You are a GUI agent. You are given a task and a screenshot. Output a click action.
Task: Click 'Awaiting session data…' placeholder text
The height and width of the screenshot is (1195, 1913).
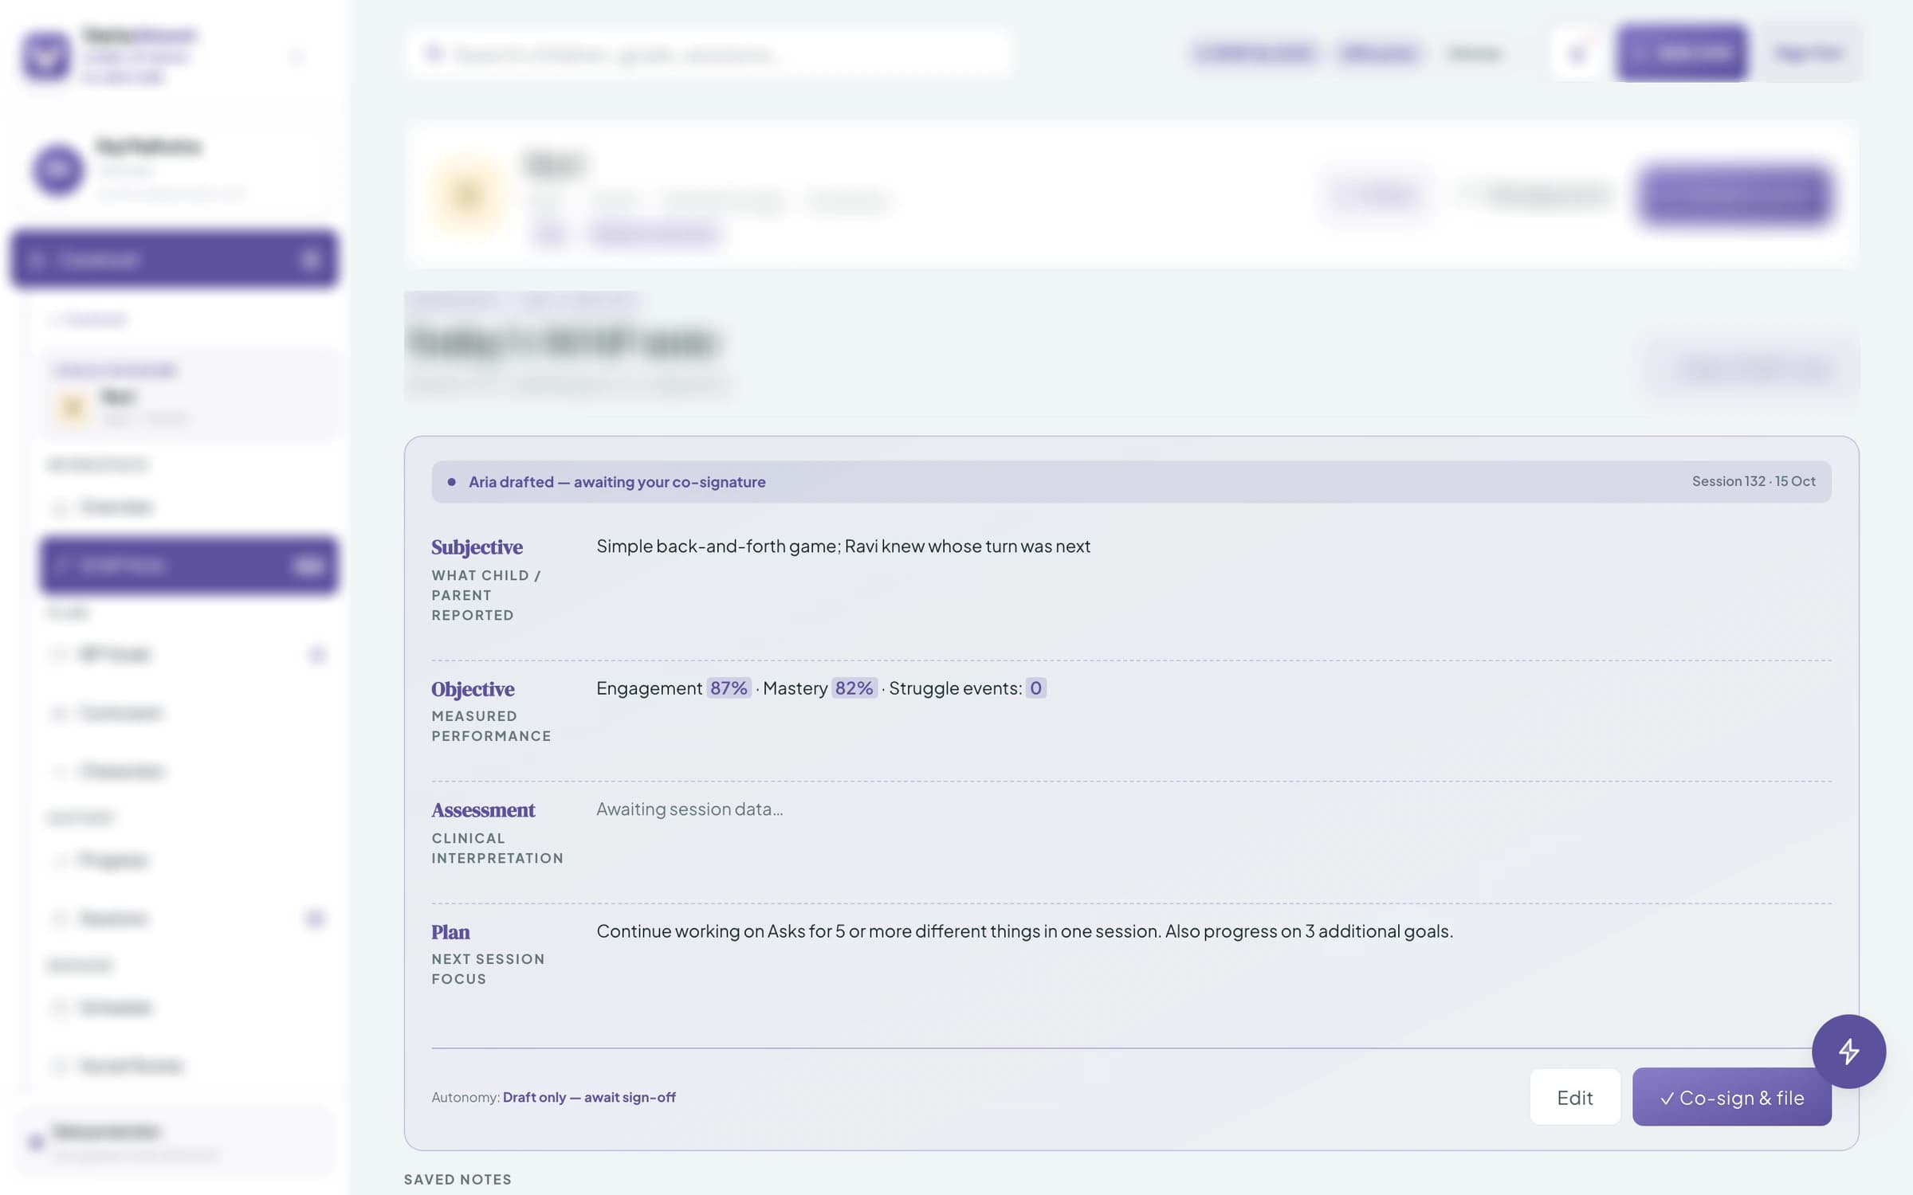pyautogui.click(x=689, y=809)
